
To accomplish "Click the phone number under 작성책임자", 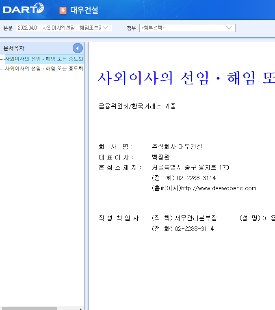I will pyautogui.click(x=194, y=229).
